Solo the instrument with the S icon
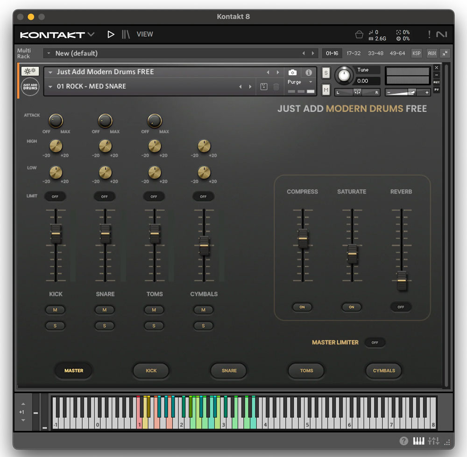Image resolution: width=467 pixels, height=457 pixels. pyautogui.click(x=325, y=73)
